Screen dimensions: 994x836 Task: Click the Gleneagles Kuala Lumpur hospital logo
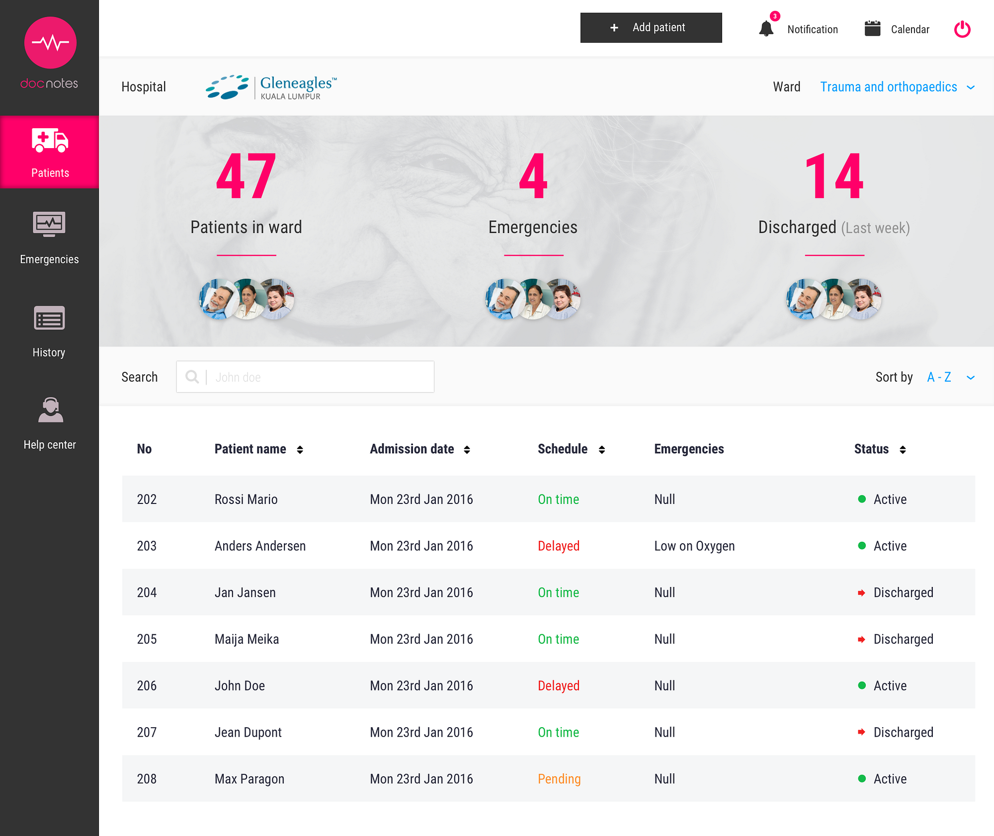pyautogui.click(x=271, y=87)
